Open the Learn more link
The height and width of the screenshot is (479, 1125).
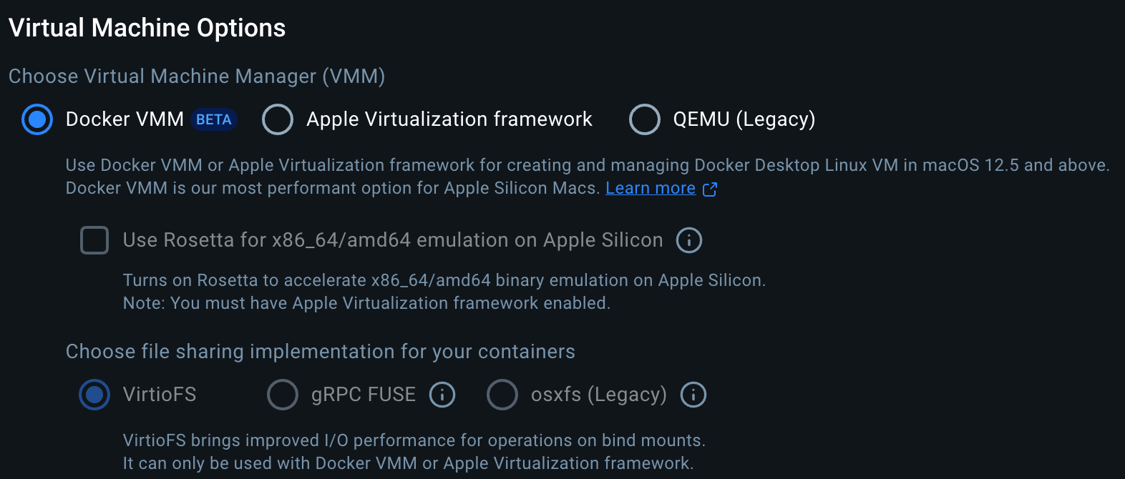click(650, 188)
